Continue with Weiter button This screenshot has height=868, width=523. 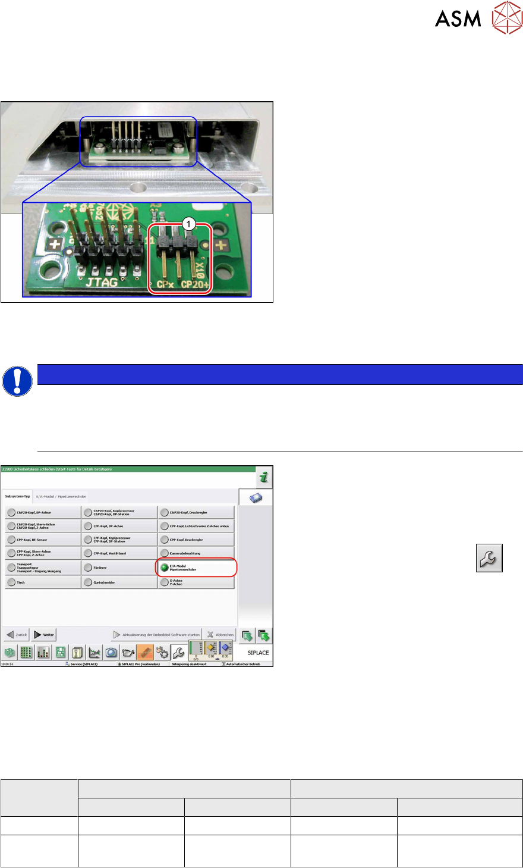[44, 635]
